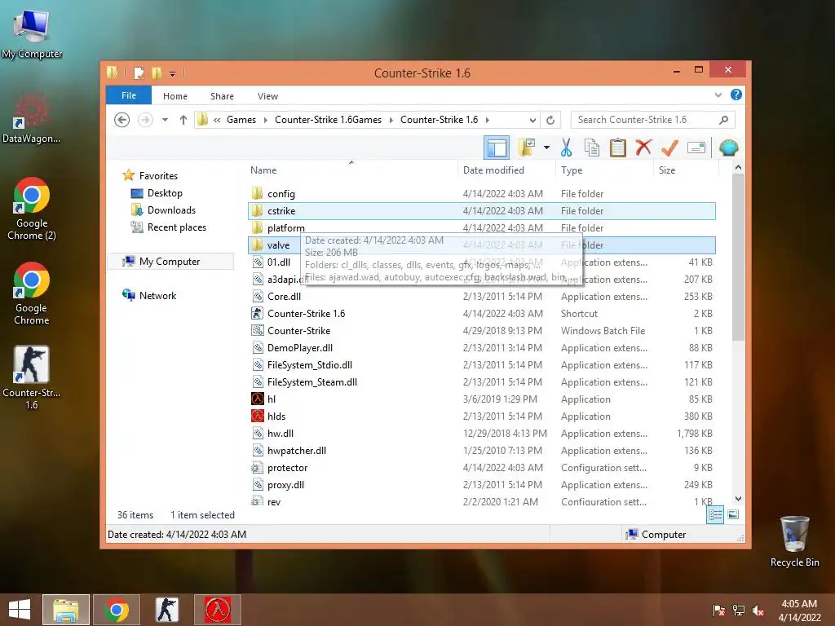Viewport: 835px width, 626px height.
Task: Sort by the Date modified column
Action: point(493,170)
